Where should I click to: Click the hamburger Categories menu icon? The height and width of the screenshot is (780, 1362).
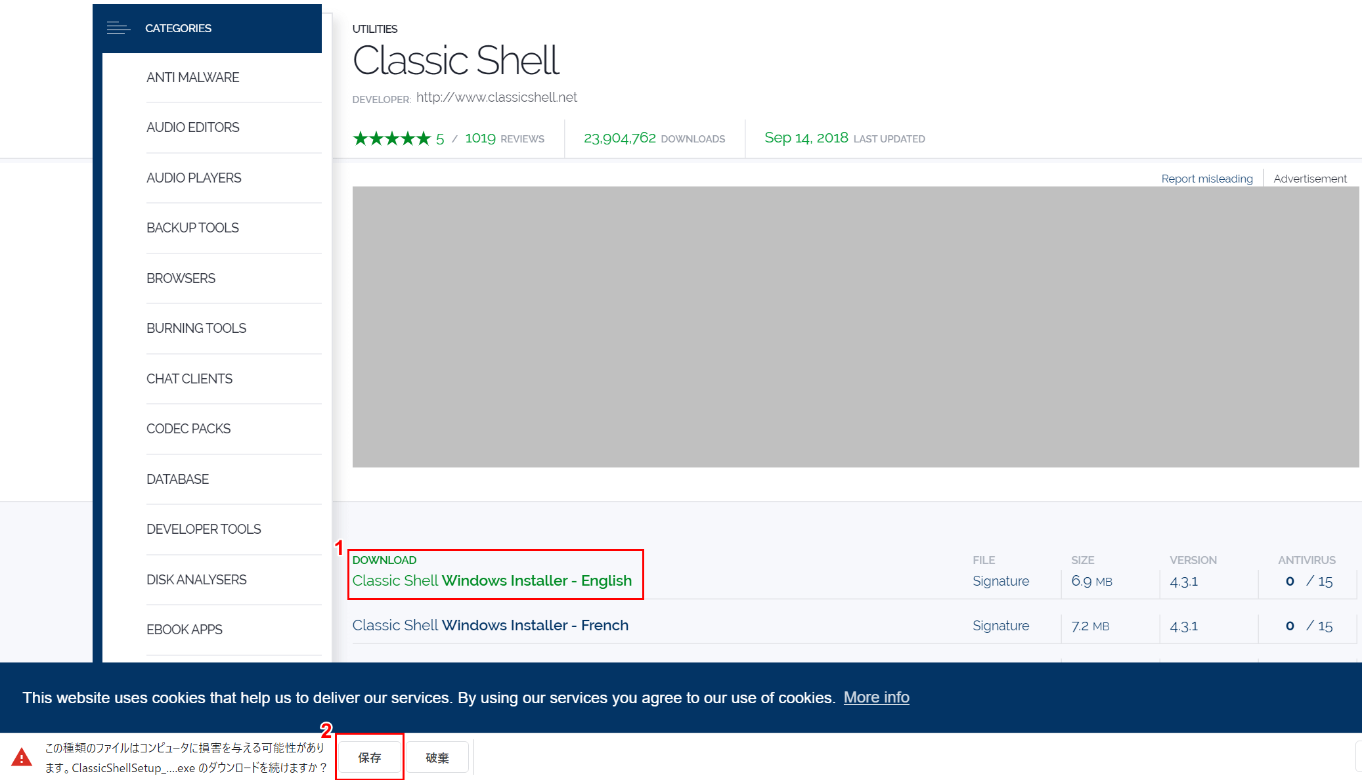(118, 28)
